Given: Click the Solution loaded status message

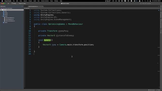Looking at the screenshot, I should coord(65,4).
